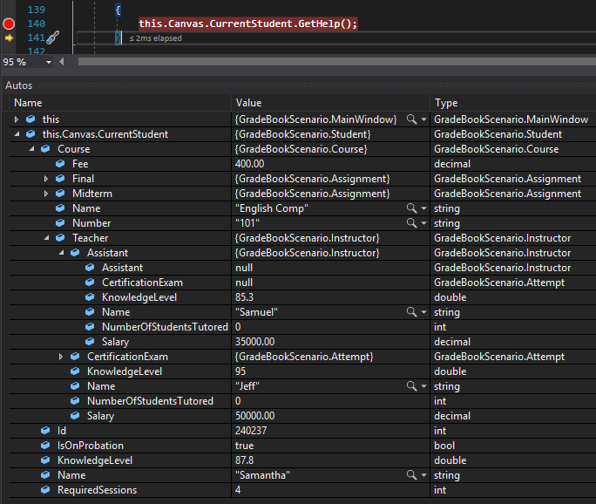Open the 95 % zoom level dropdown
Image resolution: width=596 pixels, height=504 pixels.
click(x=49, y=62)
